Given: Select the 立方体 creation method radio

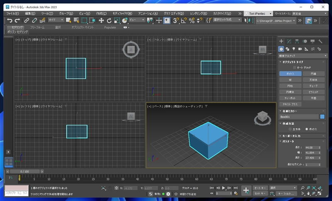Looking at the screenshot, I should [x=290, y=129].
